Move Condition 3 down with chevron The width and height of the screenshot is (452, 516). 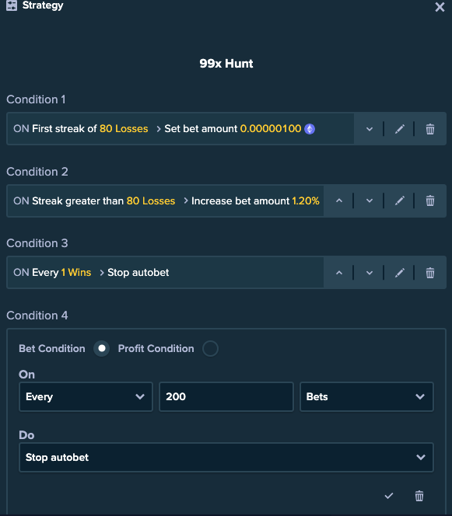click(x=370, y=273)
